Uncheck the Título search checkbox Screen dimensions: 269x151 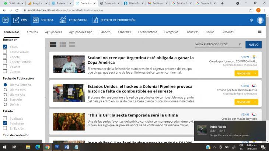5,47
